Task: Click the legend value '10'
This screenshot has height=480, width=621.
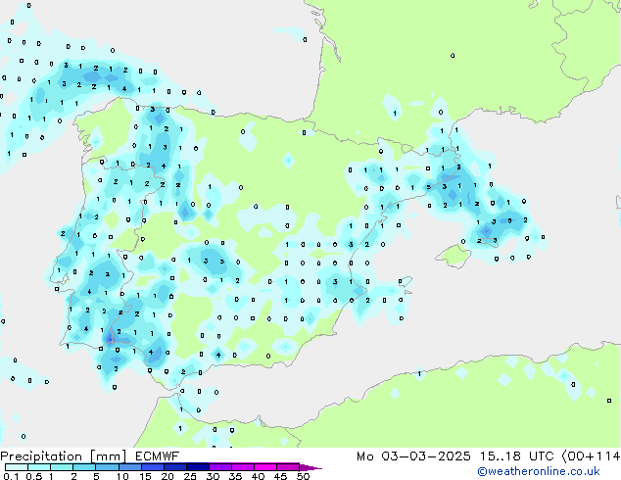Action: point(122,476)
